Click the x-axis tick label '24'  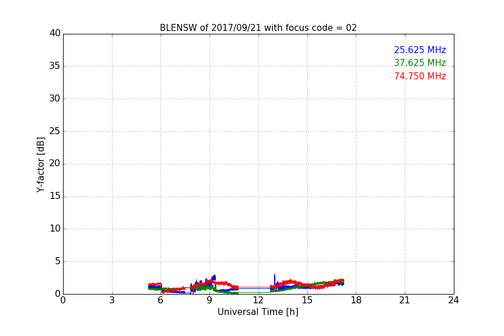tap(453, 300)
